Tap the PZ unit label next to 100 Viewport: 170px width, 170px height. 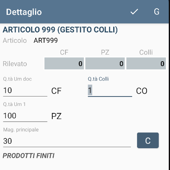(56, 116)
